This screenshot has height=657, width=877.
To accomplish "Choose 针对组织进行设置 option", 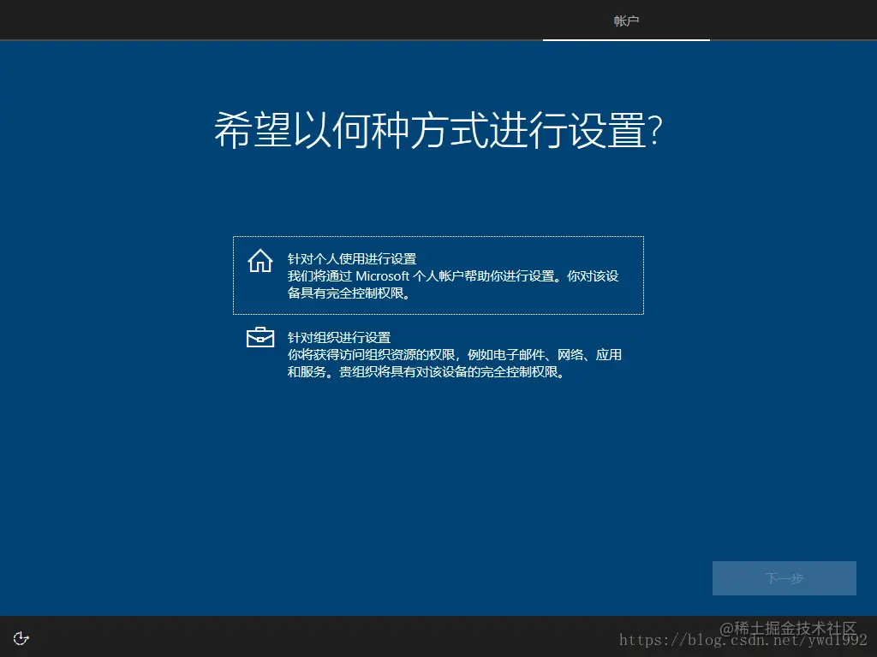I will (438, 354).
